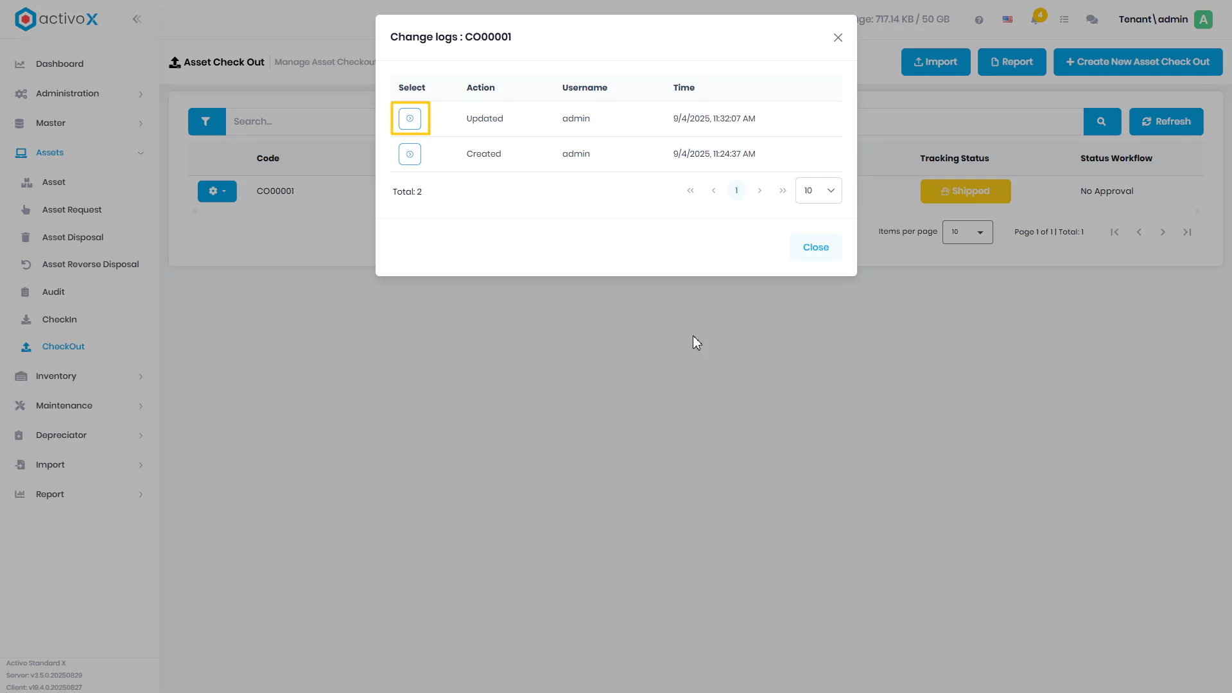This screenshot has width=1232, height=693.
Task: Click the Action column header in dialog
Action: point(480,88)
